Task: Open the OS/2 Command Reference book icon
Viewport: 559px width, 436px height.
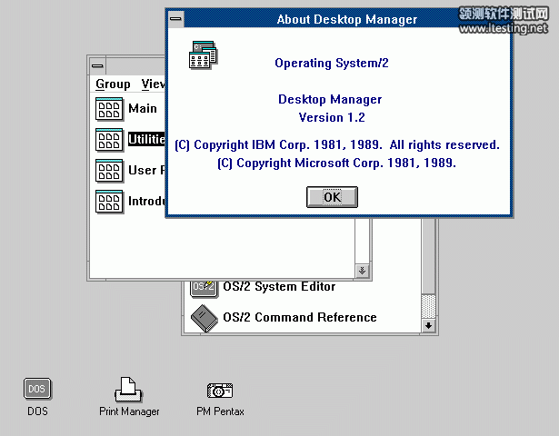Action: pos(204,317)
